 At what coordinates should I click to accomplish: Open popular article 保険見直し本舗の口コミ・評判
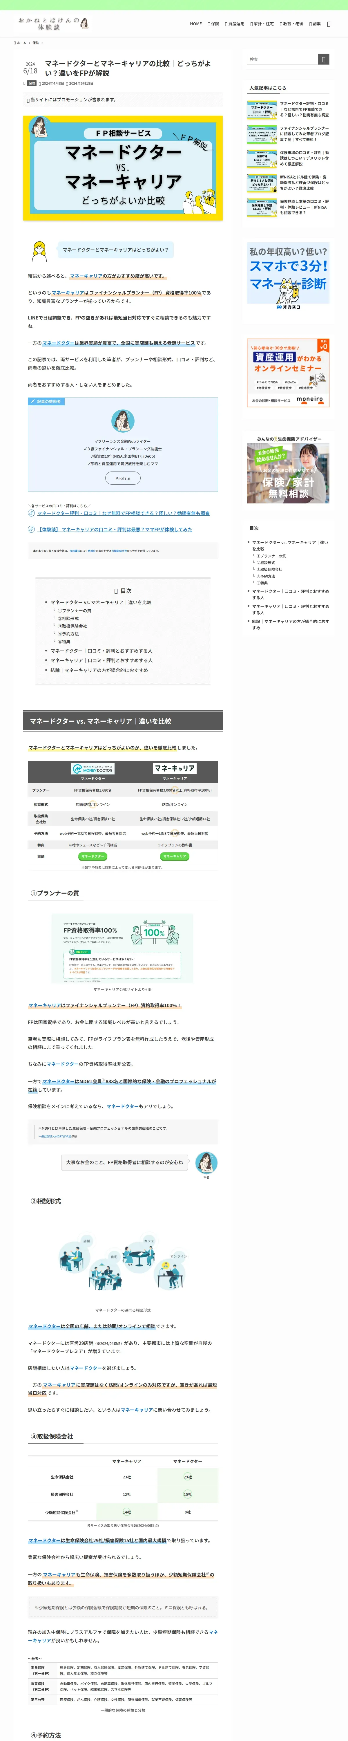point(305,207)
